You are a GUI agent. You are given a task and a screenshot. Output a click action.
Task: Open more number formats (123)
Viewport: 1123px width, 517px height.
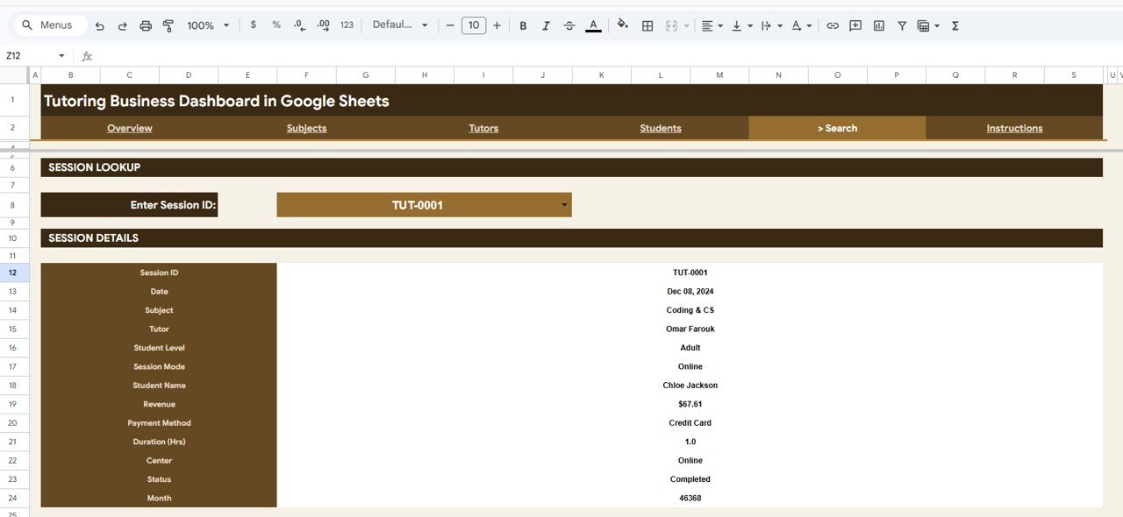click(x=347, y=25)
